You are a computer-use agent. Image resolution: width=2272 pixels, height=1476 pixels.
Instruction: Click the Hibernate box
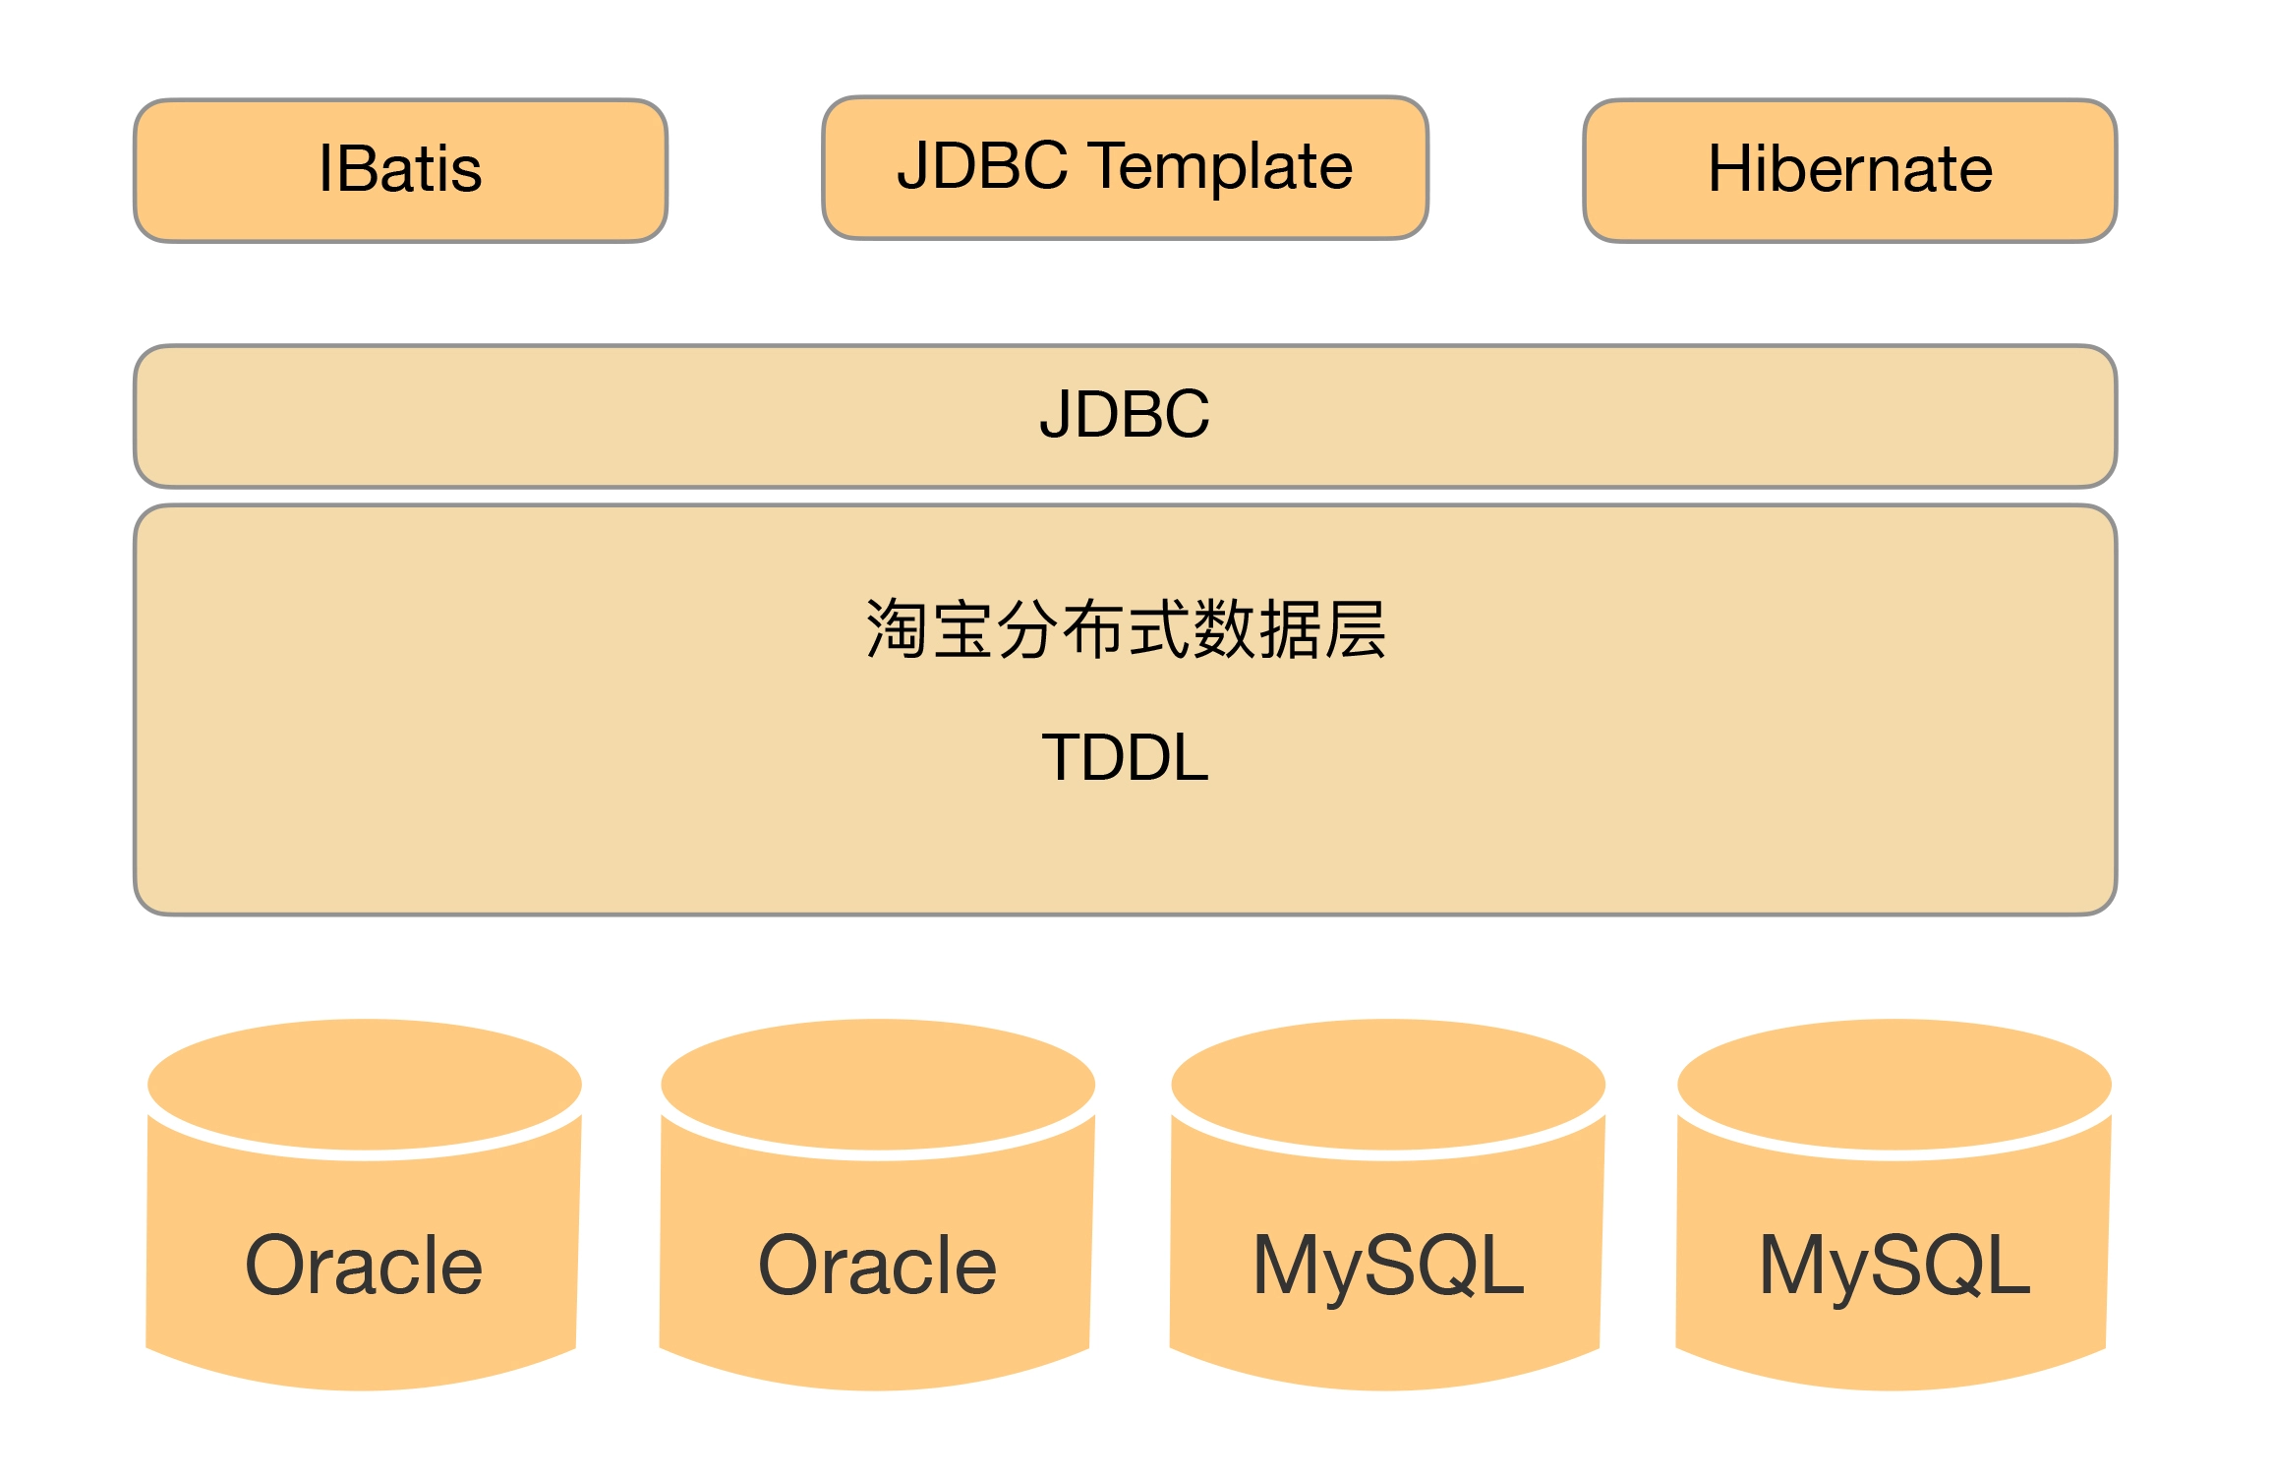click(1849, 170)
